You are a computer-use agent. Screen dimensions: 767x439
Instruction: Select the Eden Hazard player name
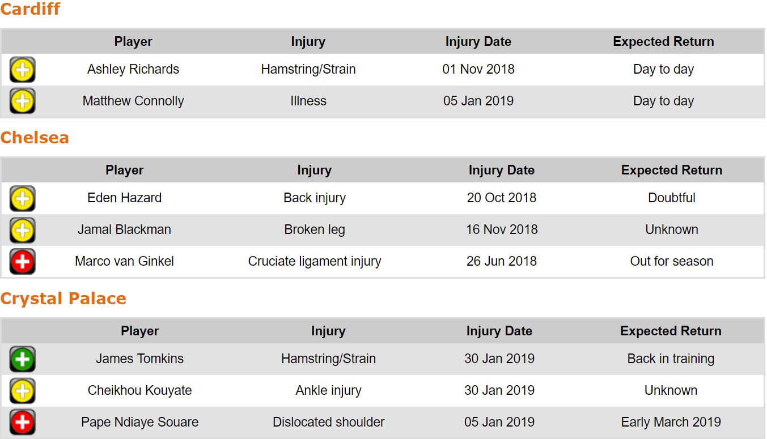(x=124, y=198)
